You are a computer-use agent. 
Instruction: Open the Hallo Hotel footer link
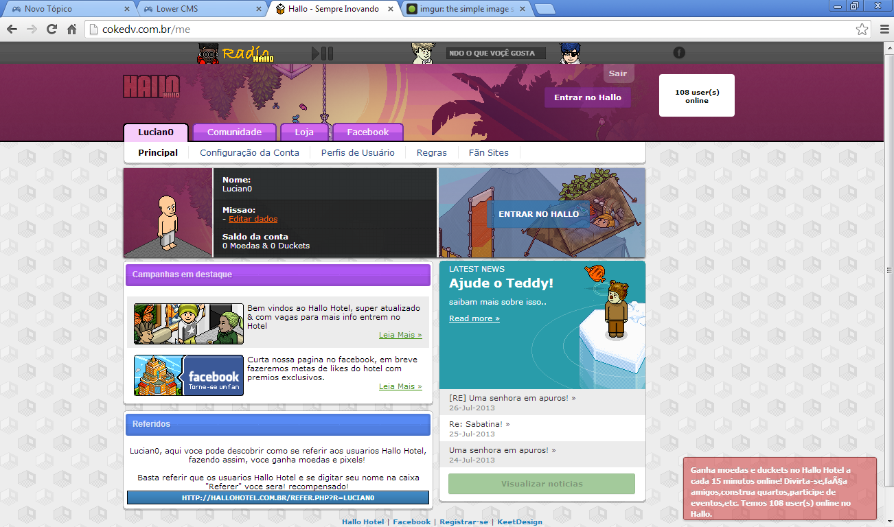(x=363, y=522)
